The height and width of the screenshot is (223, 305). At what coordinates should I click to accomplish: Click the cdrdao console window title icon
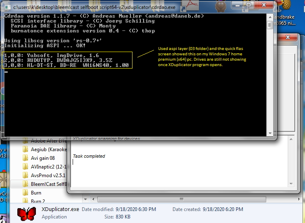click(x=7, y=7)
